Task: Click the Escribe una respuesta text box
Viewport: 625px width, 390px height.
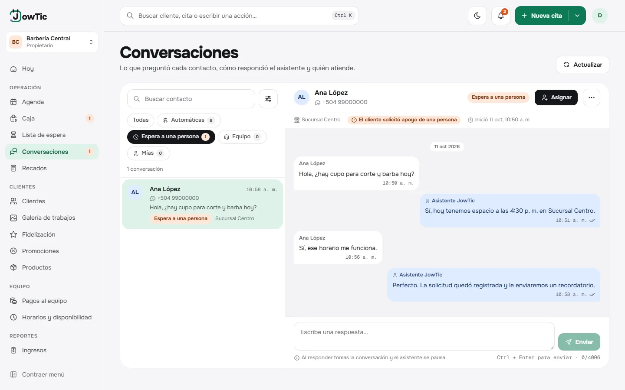Action: (424, 336)
